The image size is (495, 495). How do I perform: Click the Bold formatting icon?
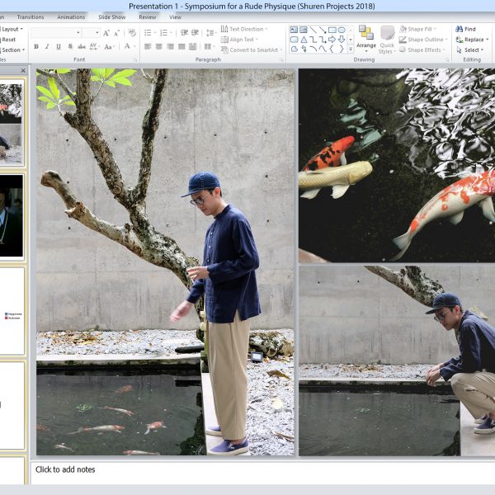click(35, 46)
